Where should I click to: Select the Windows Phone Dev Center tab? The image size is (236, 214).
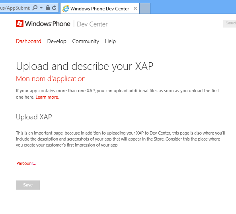click(x=100, y=8)
